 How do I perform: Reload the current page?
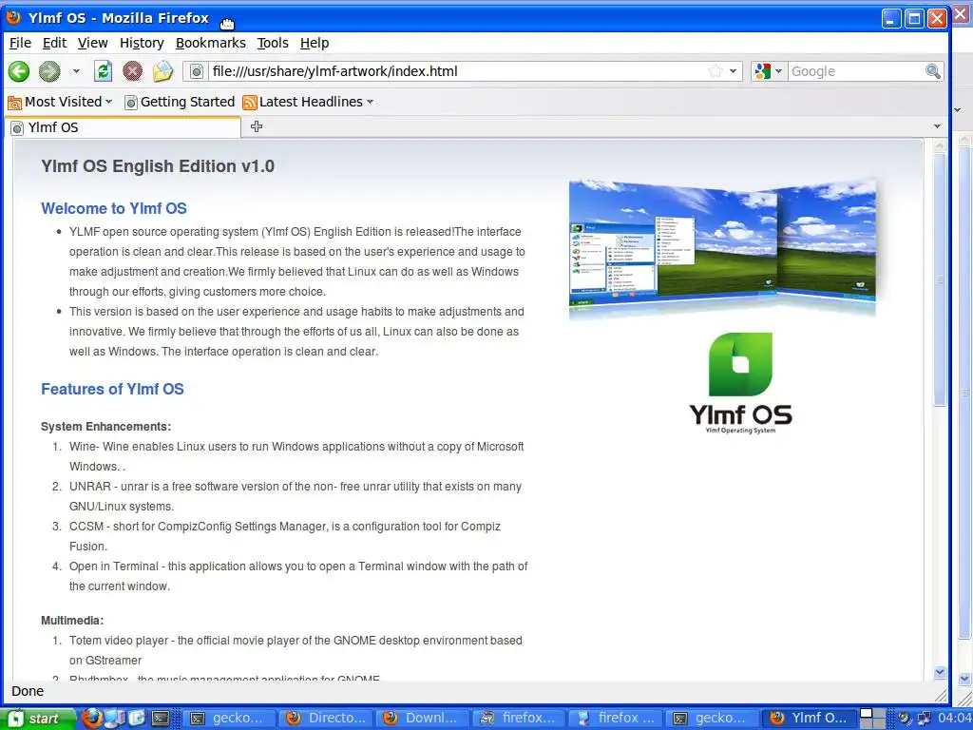[103, 70]
